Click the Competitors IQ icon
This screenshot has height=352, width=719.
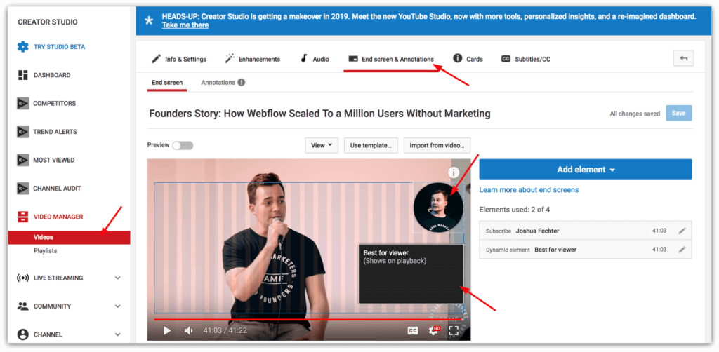point(23,104)
